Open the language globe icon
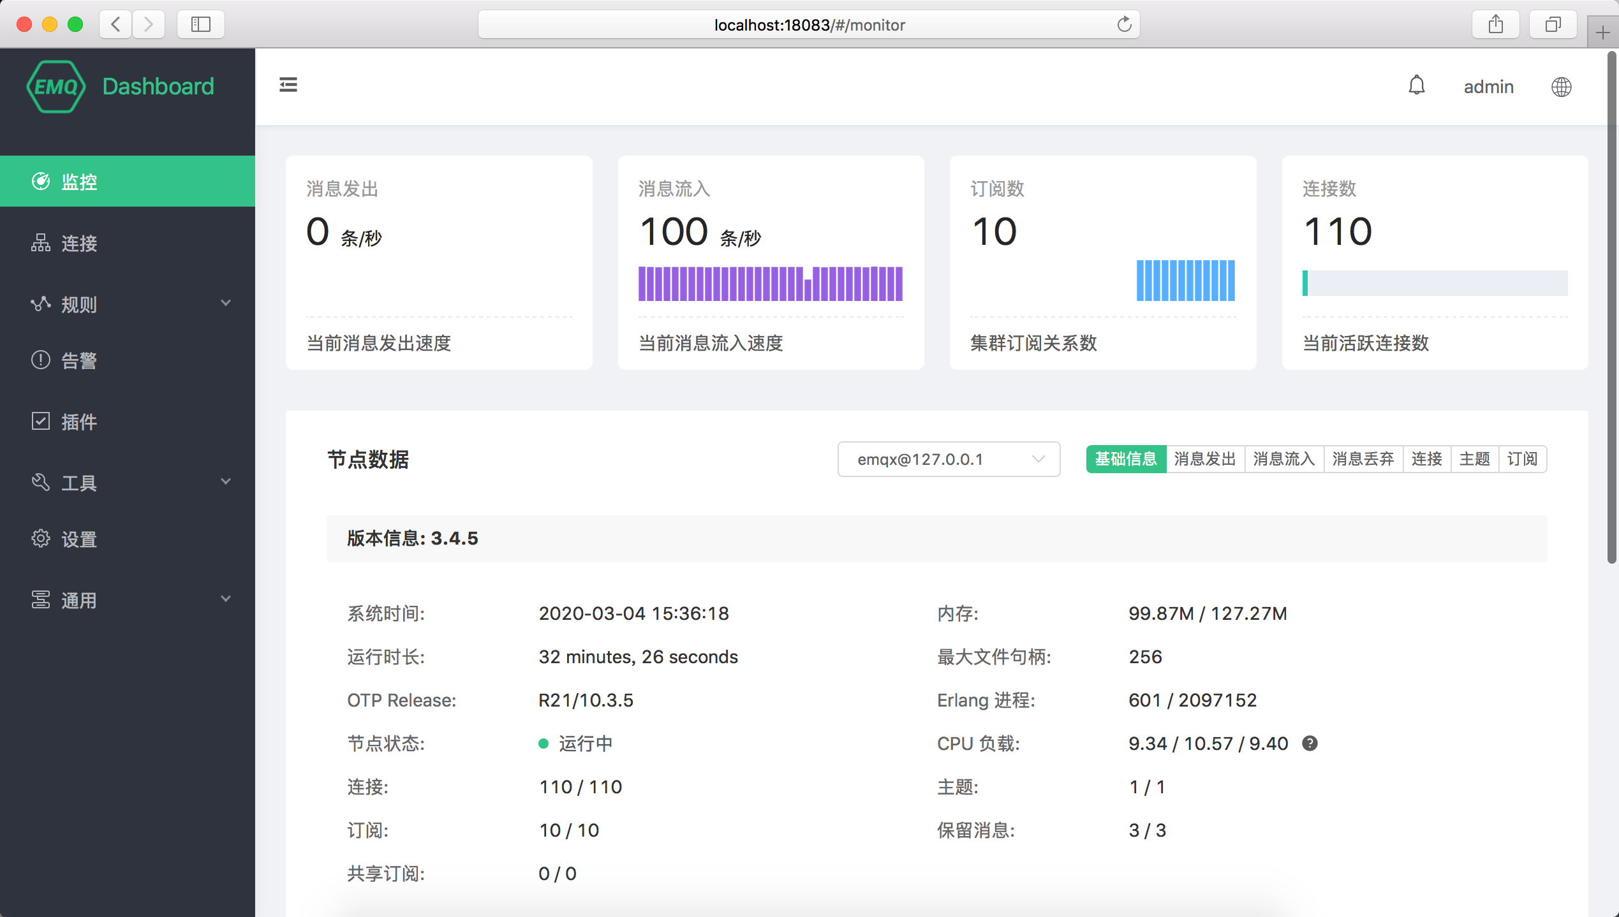 click(1561, 87)
